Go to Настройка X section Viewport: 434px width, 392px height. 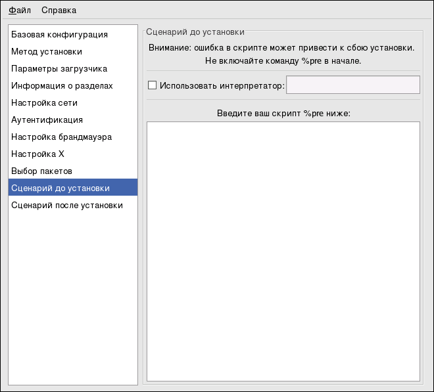37,154
